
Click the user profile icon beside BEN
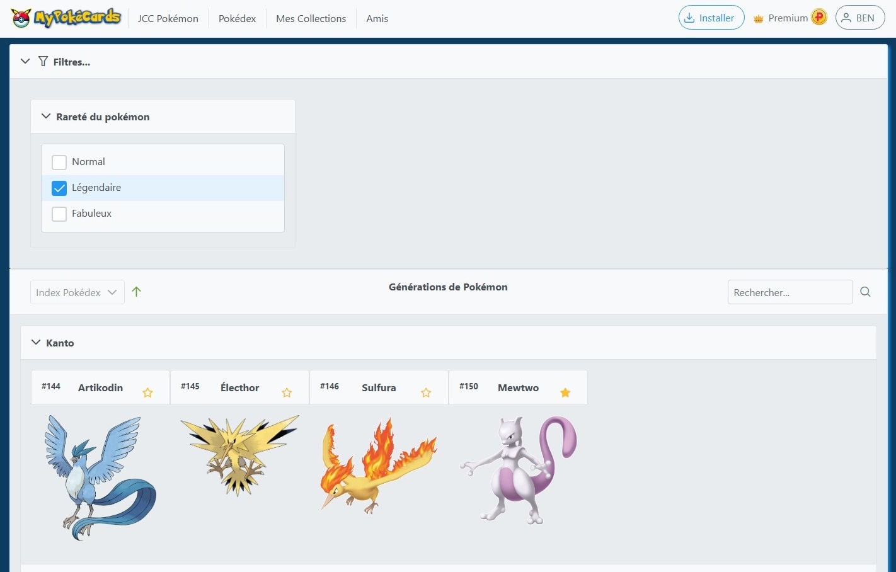tap(847, 18)
